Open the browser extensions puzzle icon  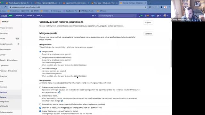point(161,7)
